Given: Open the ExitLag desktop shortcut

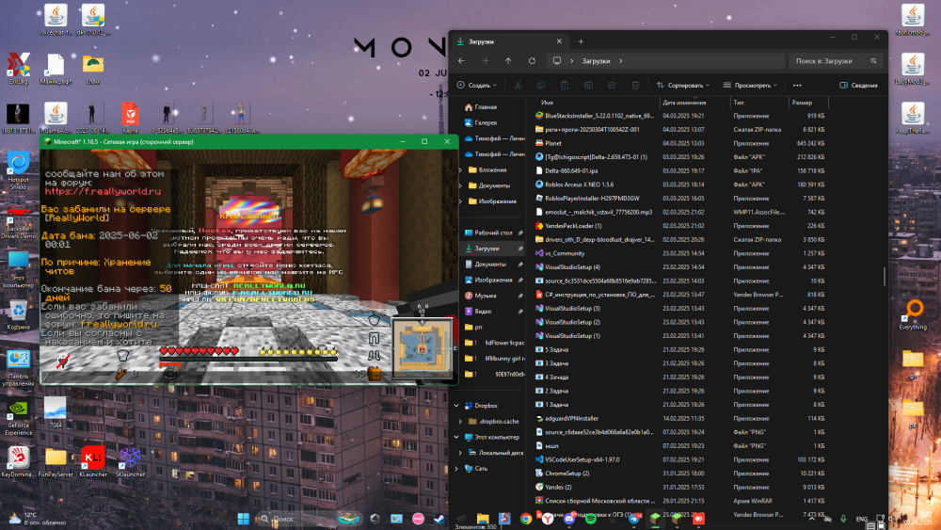Looking at the screenshot, I should [18, 68].
